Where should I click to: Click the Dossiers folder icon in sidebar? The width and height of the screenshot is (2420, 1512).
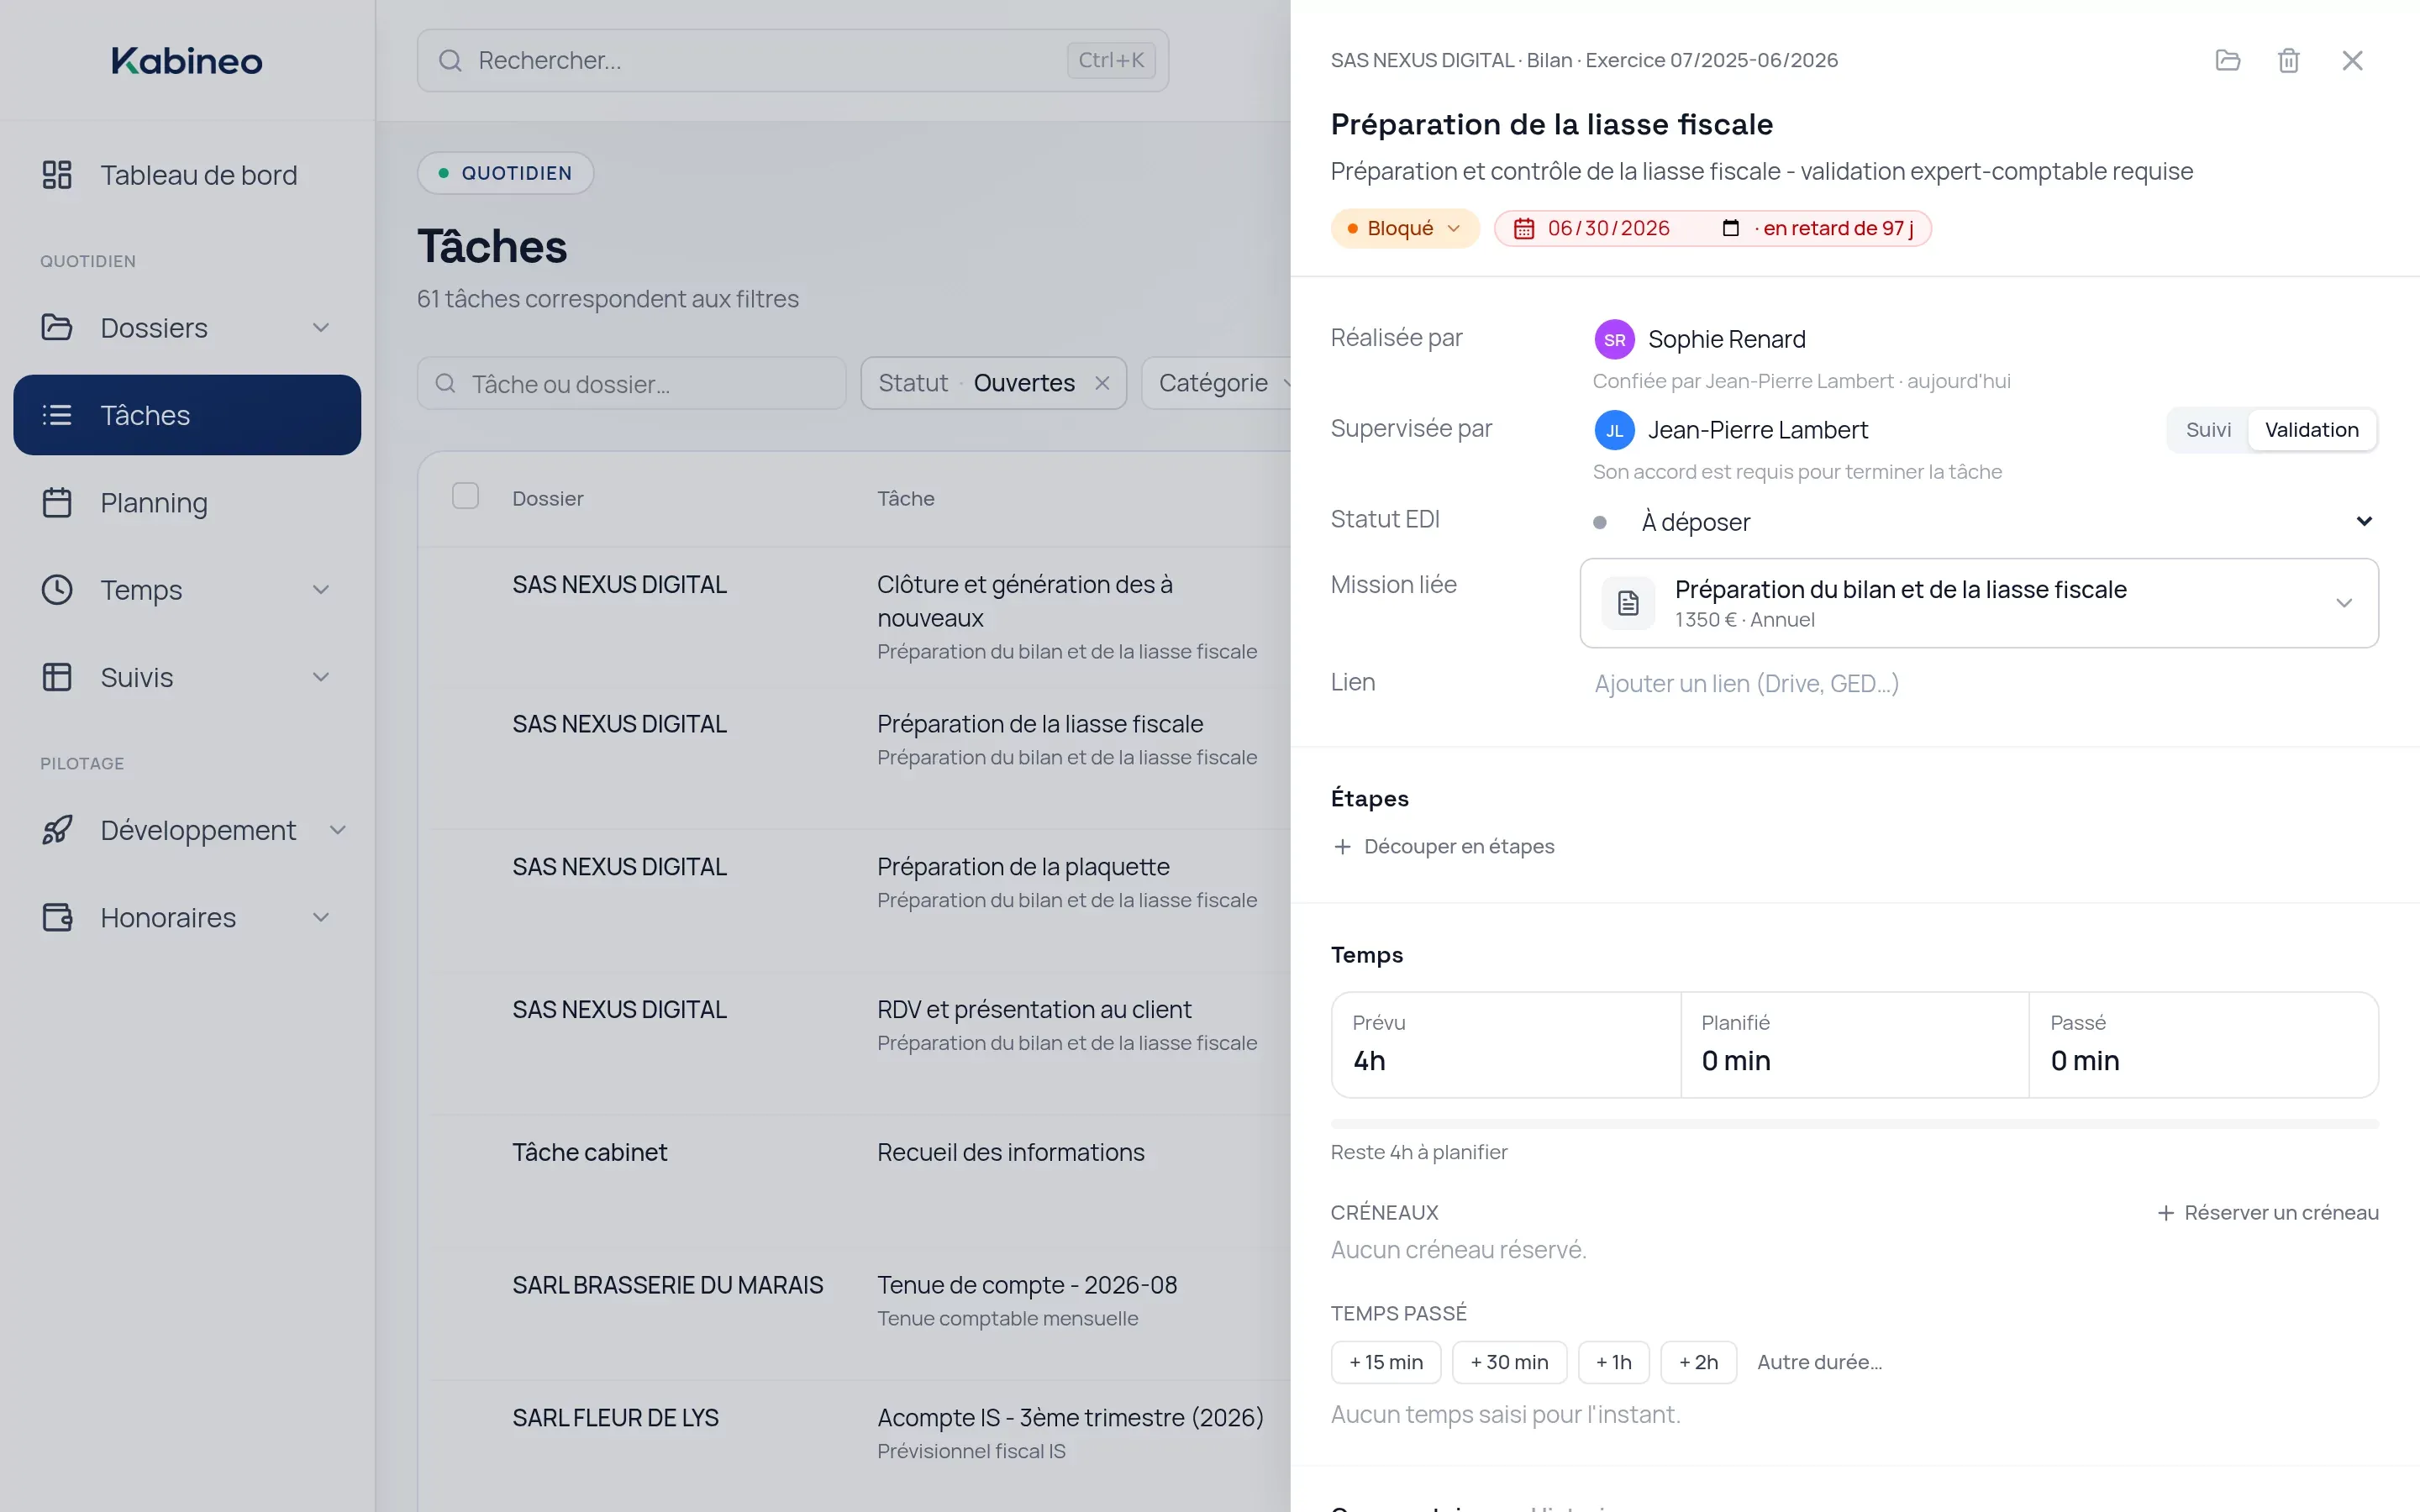(57, 328)
